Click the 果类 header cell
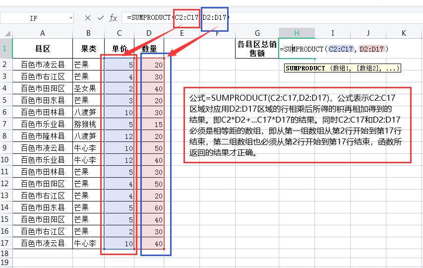Image resolution: width=423 pixels, height=268 pixels. pyautogui.click(x=88, y=49)
